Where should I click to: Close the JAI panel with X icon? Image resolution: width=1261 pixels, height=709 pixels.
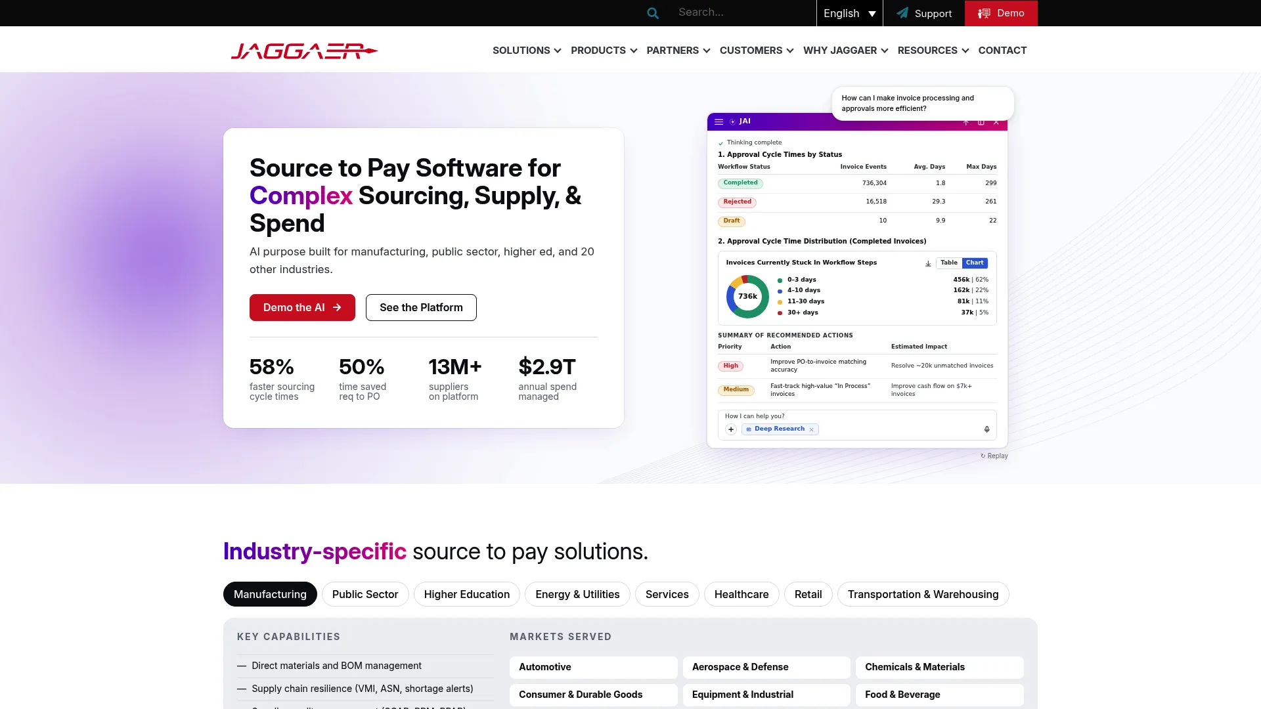point(996,122)
